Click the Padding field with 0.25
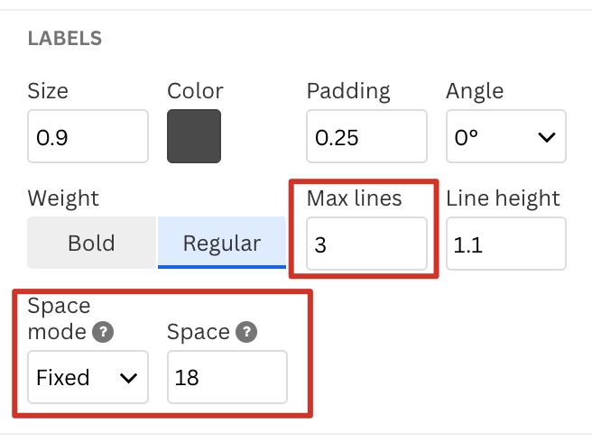 [x=366, y=136]
